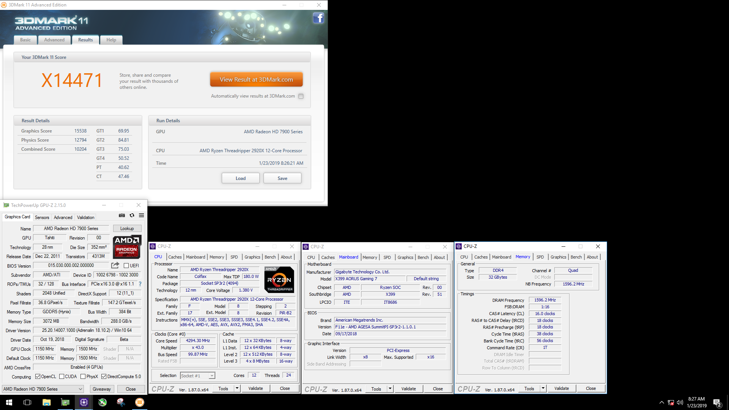Screen dimensions: 729x410
Task: Expand Tools dropdown arrow in CPU window
Action: [237, 388]
